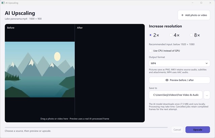The height and width of the screenshot is (138, 215).
Task: Browse for save folder with the ... button
Action: pyautogui.click(x=207, y=95)
